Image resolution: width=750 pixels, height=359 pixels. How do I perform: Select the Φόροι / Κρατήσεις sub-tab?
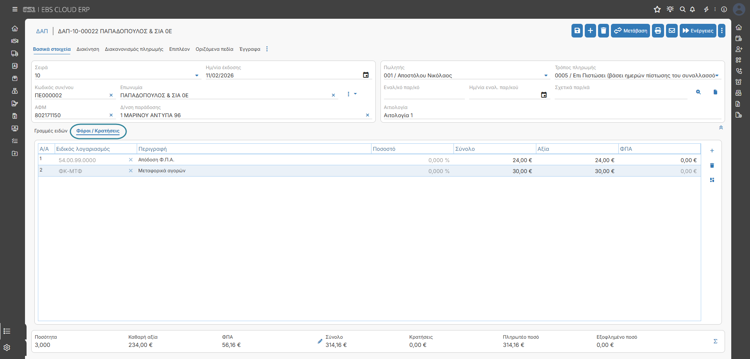(98, 131)
